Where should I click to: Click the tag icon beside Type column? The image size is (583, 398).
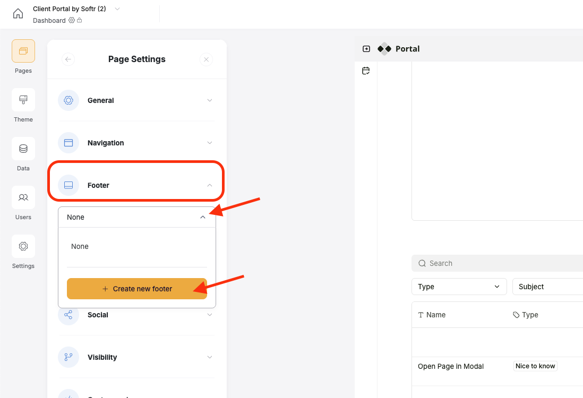(516, 315)
